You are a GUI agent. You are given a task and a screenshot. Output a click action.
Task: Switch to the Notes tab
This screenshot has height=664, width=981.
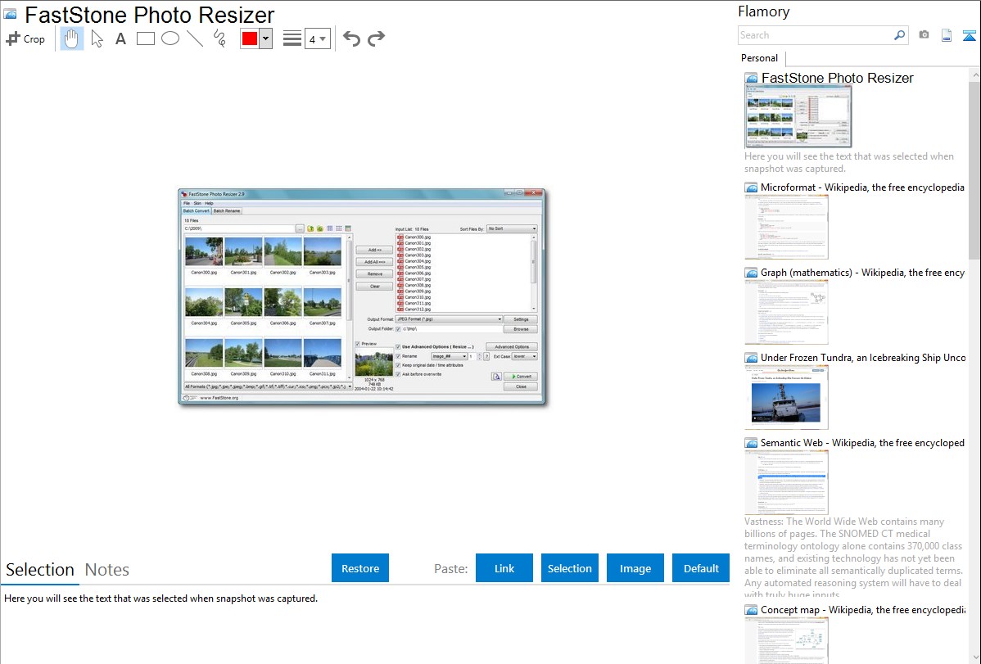pos(107,570)
